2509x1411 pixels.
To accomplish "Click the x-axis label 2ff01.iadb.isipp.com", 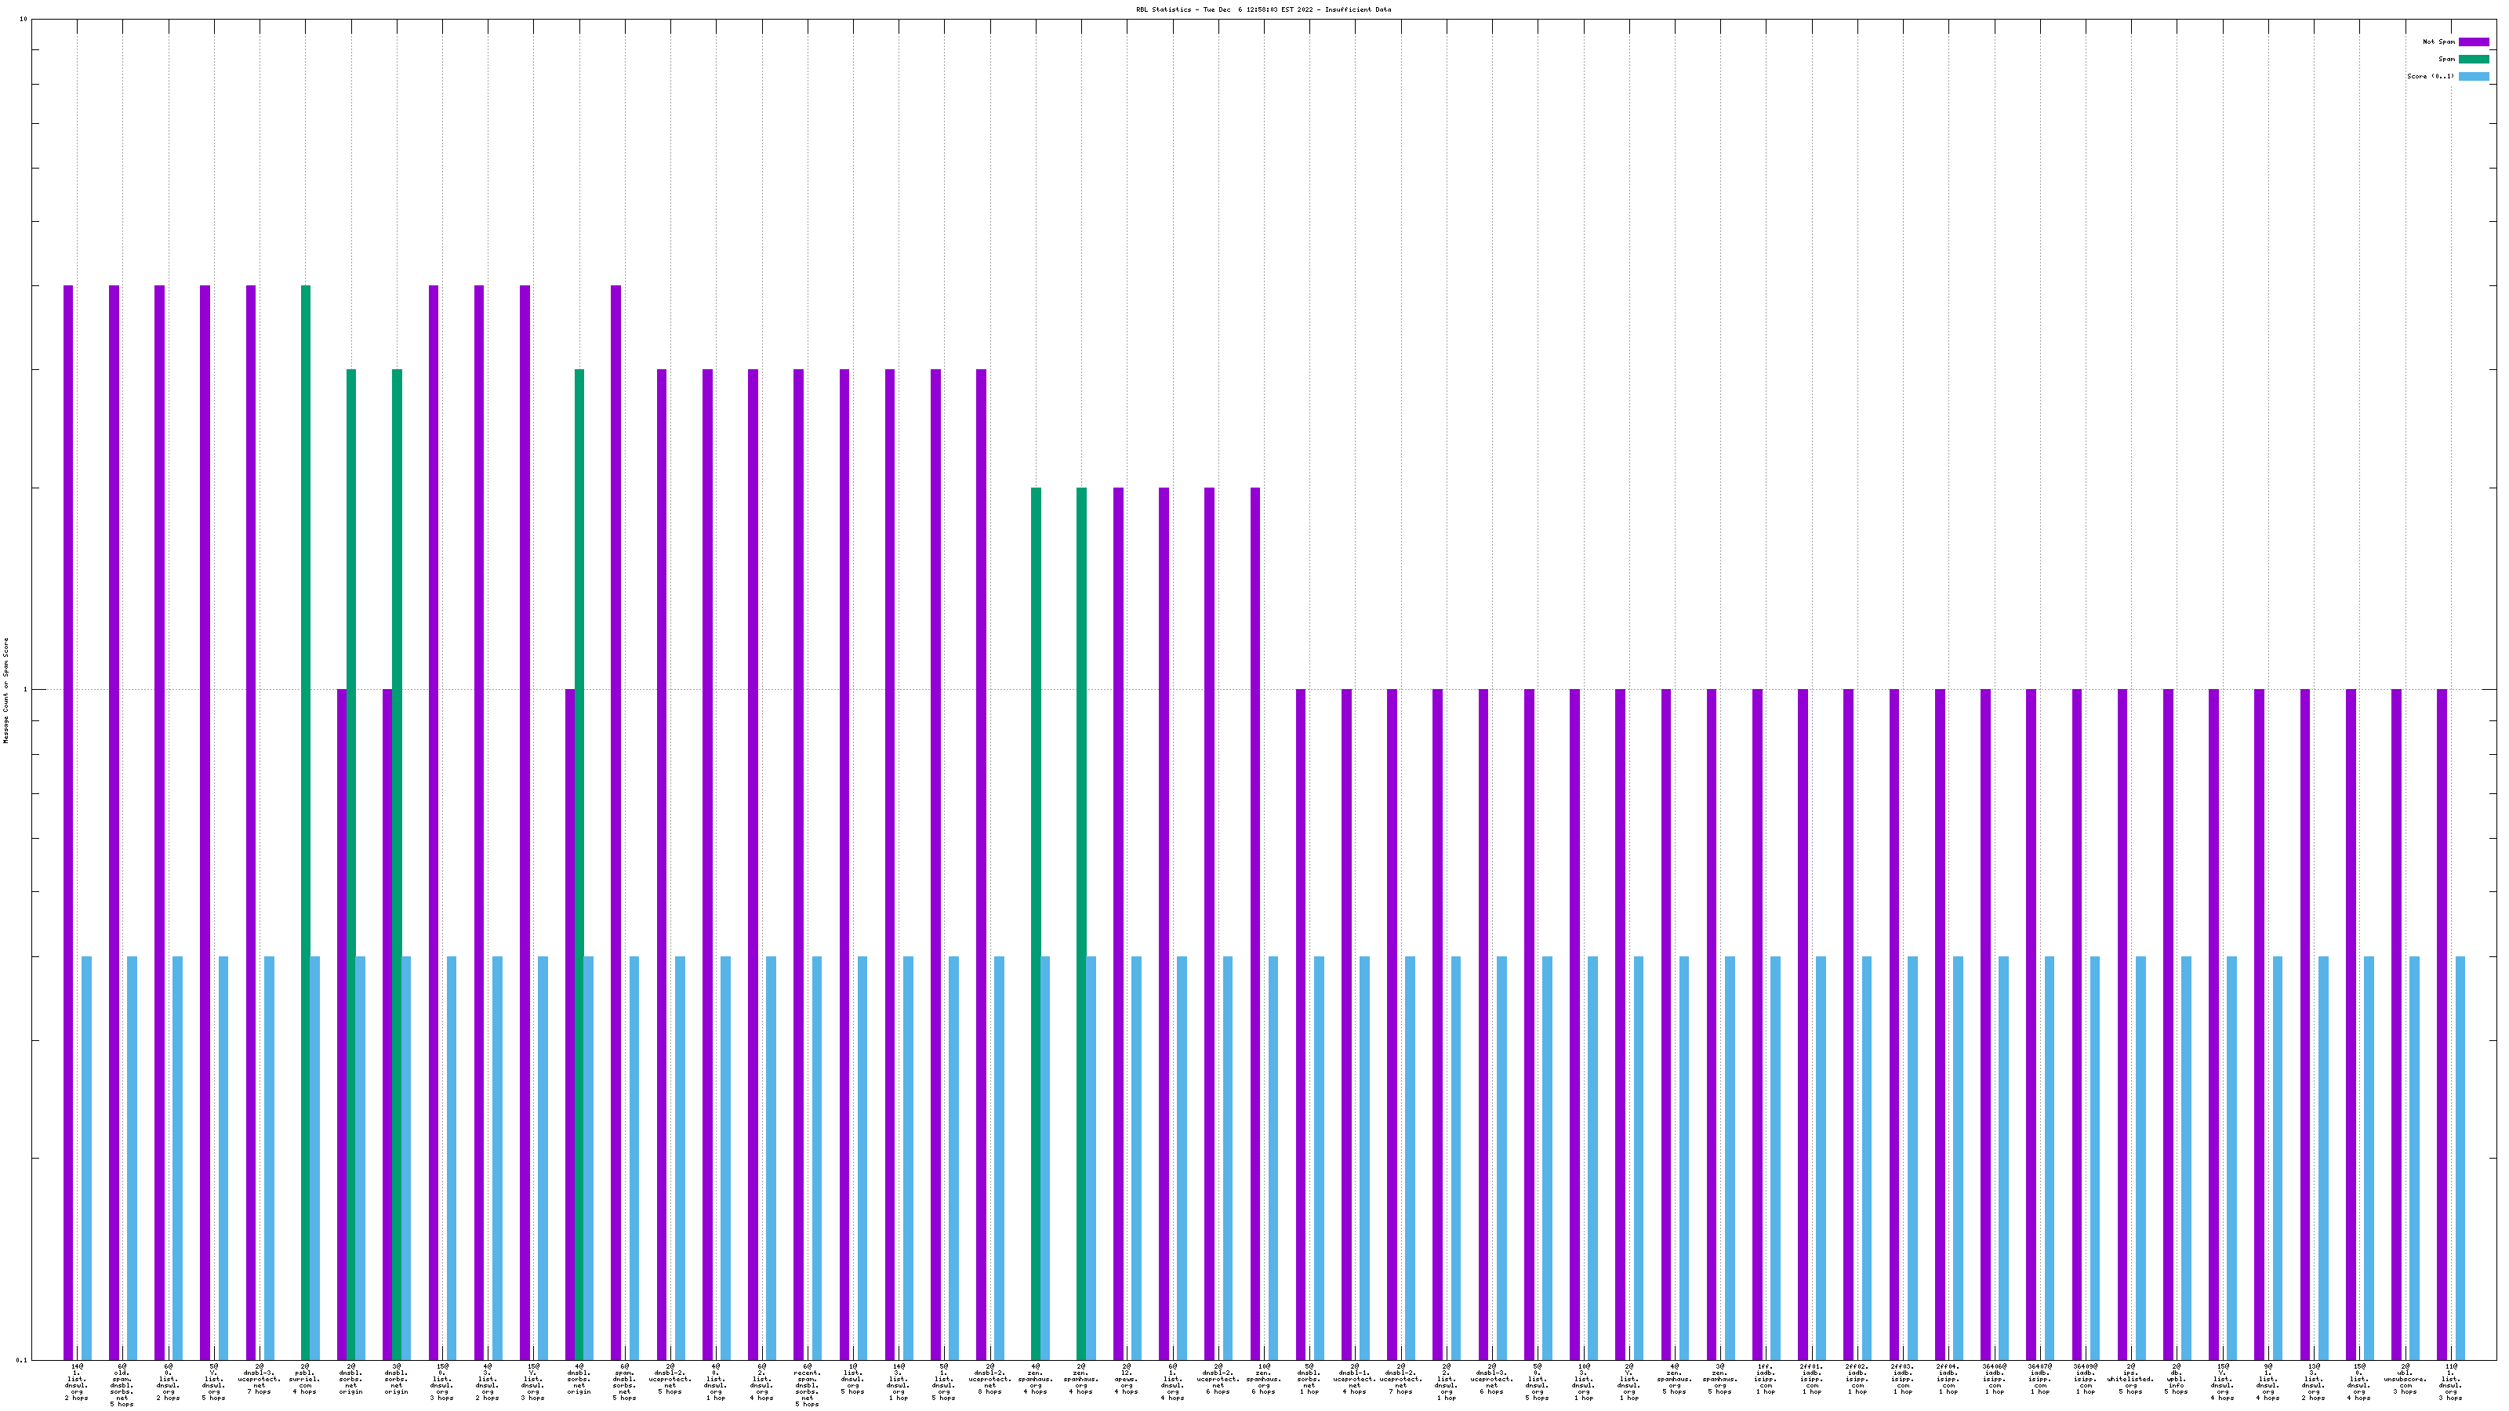I will point(1812,1379).
